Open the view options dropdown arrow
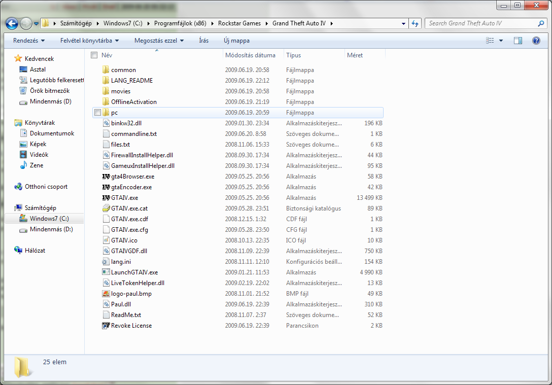 pos(501,41)
